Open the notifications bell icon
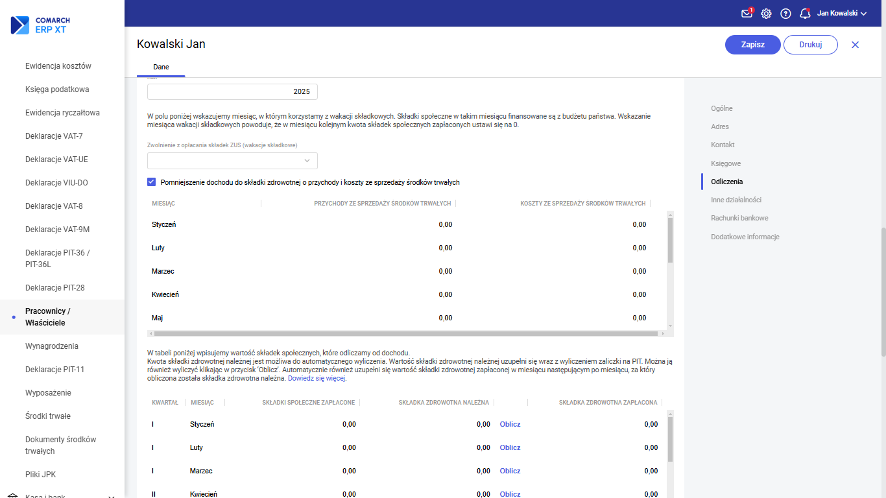The height and width of the screenshot is (498, 886). pos(805,14)
